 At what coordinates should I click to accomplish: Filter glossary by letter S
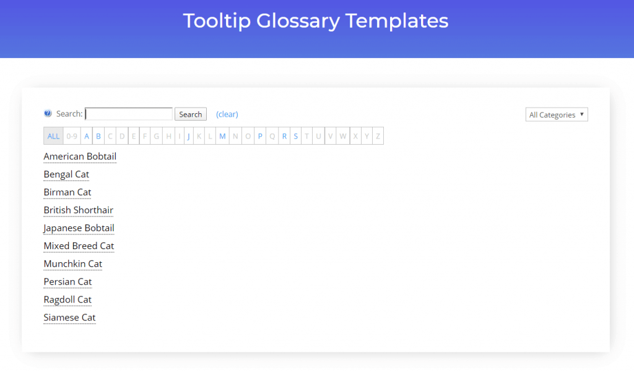click(295, 135)
